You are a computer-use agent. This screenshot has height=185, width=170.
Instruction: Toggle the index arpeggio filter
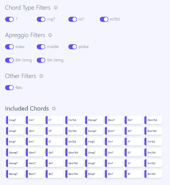9,47
